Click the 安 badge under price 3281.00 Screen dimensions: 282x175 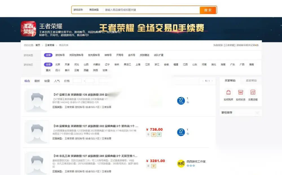pyautogui.click(x=154, y=166)
